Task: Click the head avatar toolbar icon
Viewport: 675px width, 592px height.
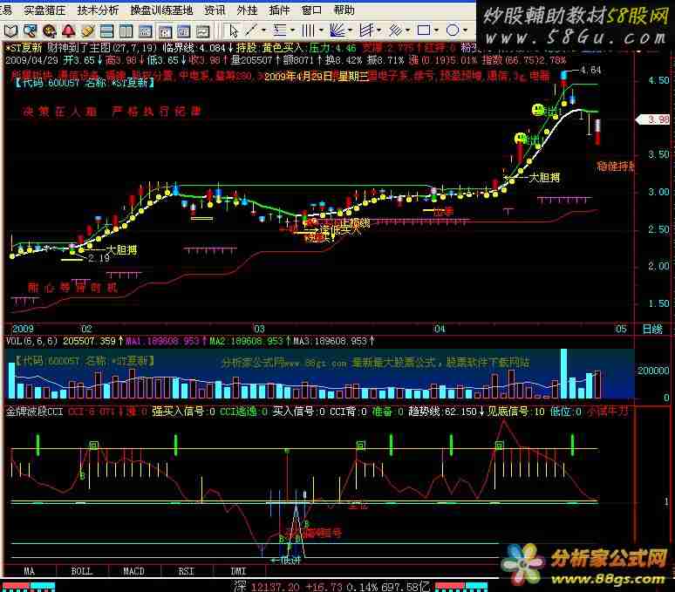Action: coord(50,31)
